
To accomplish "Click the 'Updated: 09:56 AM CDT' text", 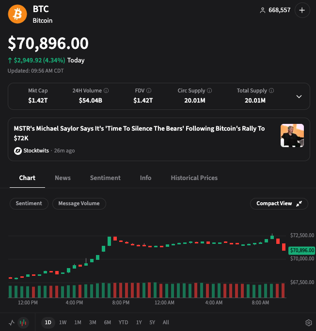I will [36, 71].
